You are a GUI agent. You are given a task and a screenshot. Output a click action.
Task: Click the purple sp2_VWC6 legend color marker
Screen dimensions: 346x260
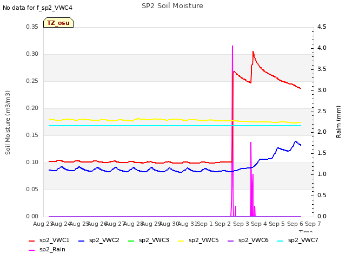231,240
